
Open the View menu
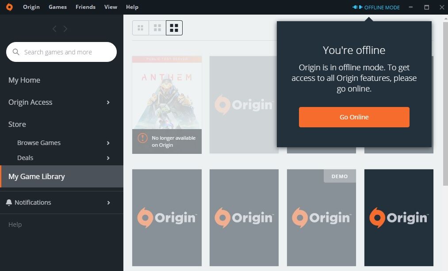coord(111,7)
